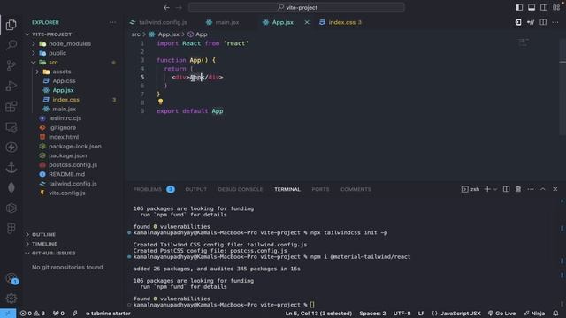Split the terminal panel
Screen dimensions: 566x318
[506, 189]
